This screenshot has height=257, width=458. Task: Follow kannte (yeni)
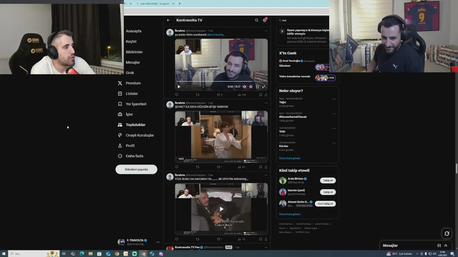(x=328, y=192)
